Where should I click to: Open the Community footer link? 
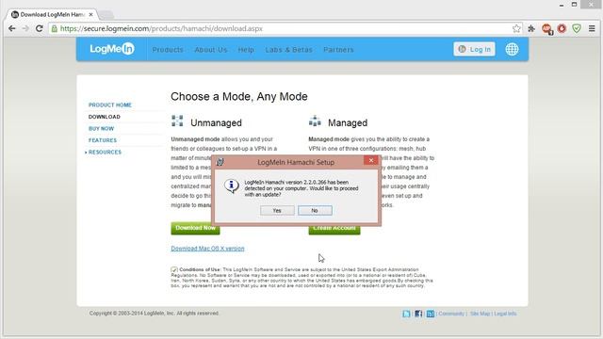tap(451, 314)
